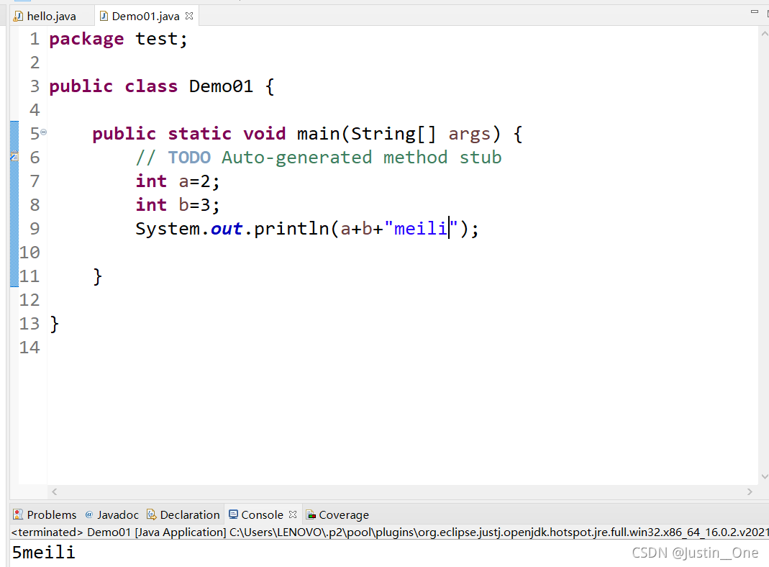
Task: Click the Coverage view icon
Action: point(311,514)
